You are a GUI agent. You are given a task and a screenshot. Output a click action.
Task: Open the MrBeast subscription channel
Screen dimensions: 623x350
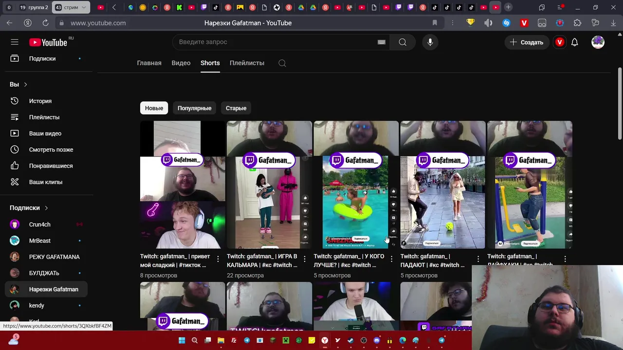47,241
